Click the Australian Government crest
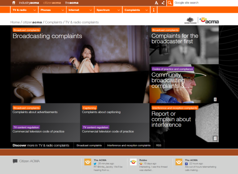238x174 pixels. point(190,20)
